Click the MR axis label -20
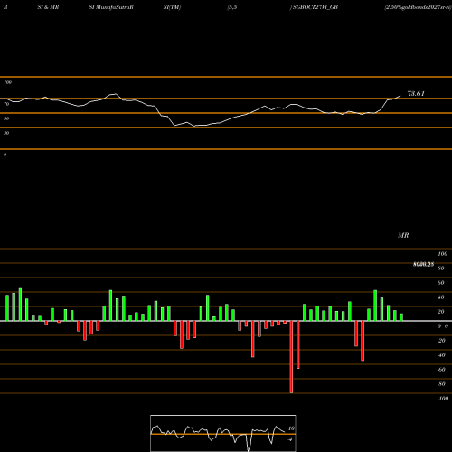Viewport: 452px width, 452px height. click(441, 341)
